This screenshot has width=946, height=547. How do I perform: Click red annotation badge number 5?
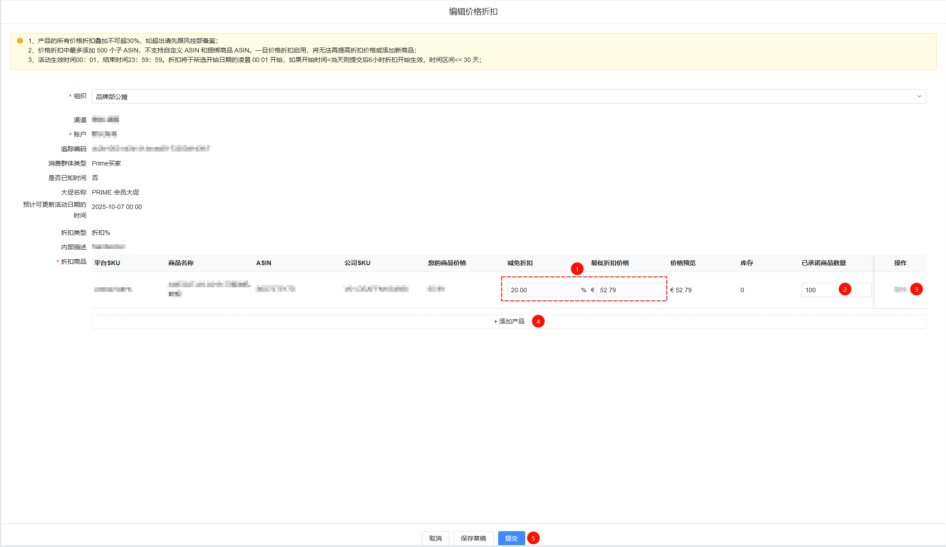pos(533,538)
